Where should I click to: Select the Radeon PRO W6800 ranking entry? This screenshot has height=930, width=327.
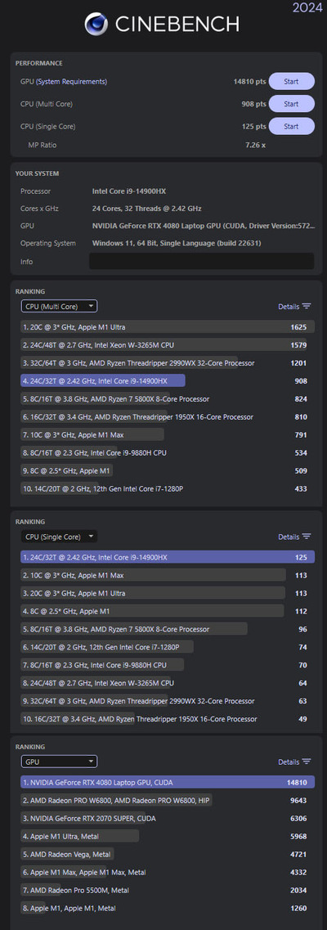[x=117, y=801]
